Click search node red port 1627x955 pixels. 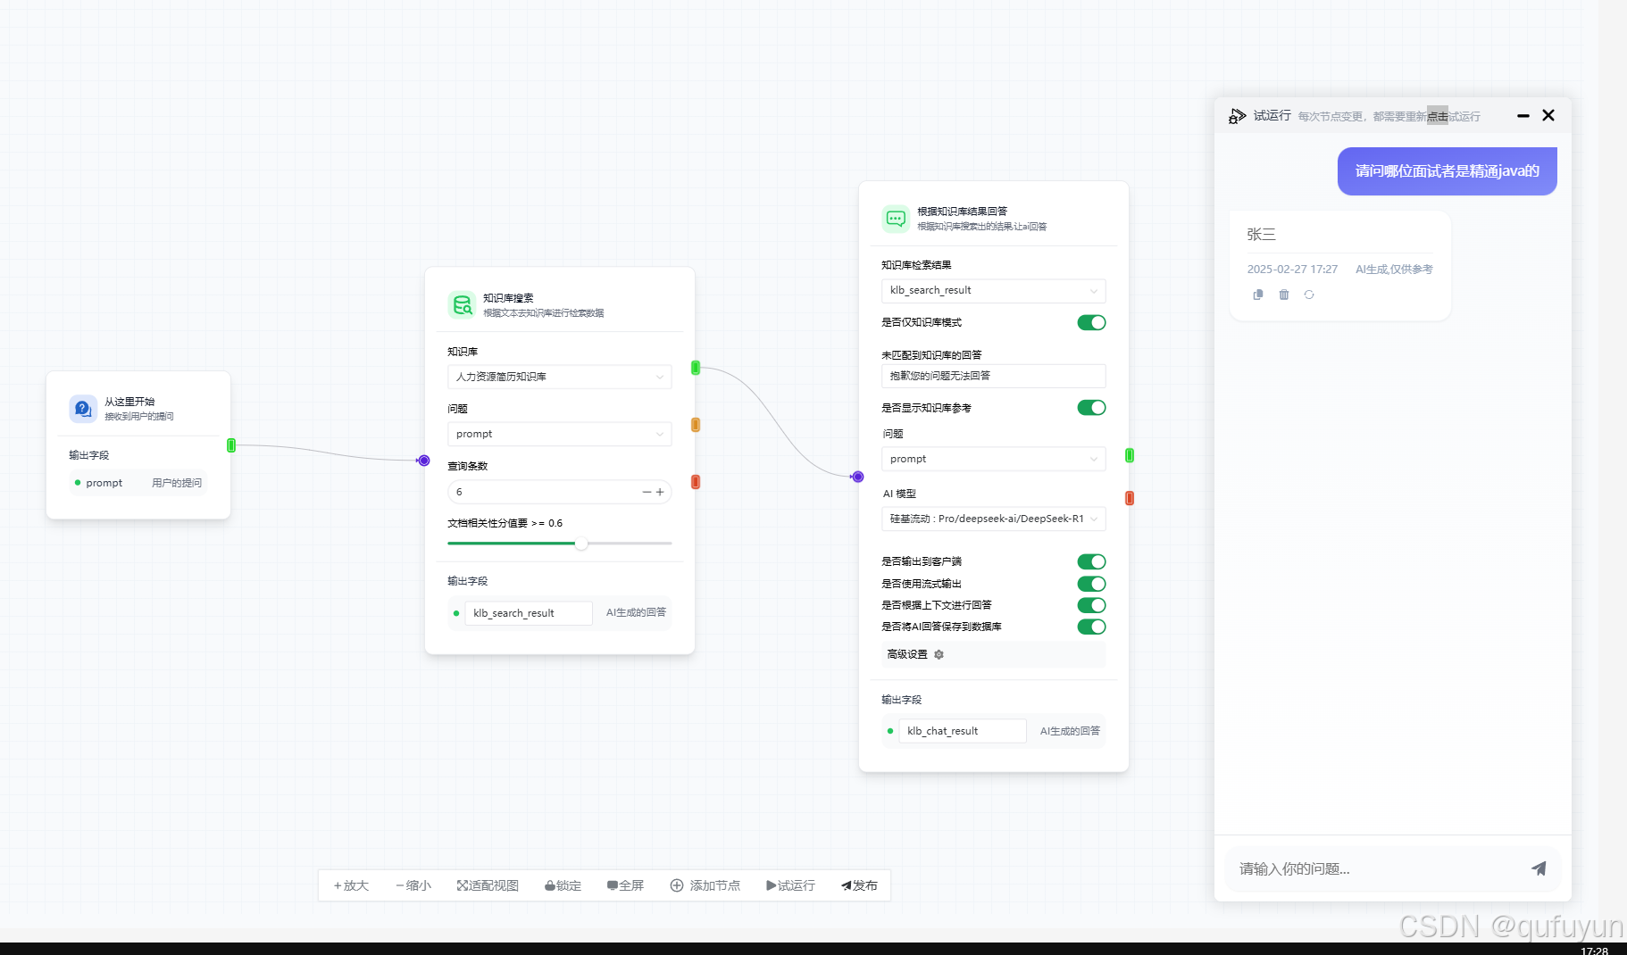(696, 482)
